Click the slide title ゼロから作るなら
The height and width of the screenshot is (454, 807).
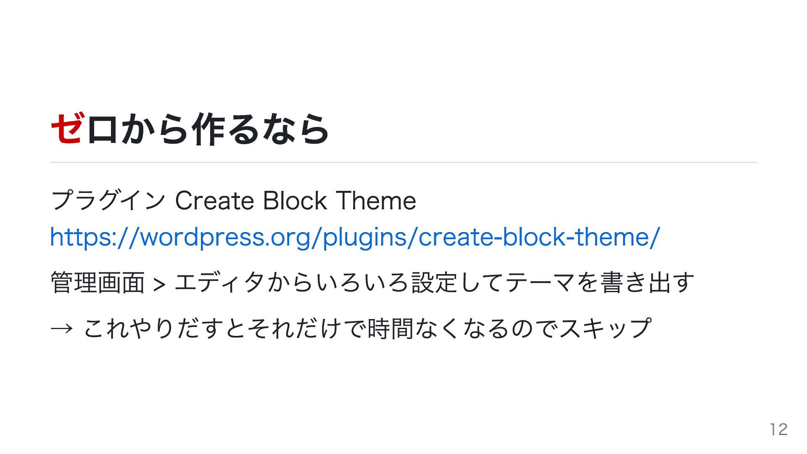(x=190, y=129)
